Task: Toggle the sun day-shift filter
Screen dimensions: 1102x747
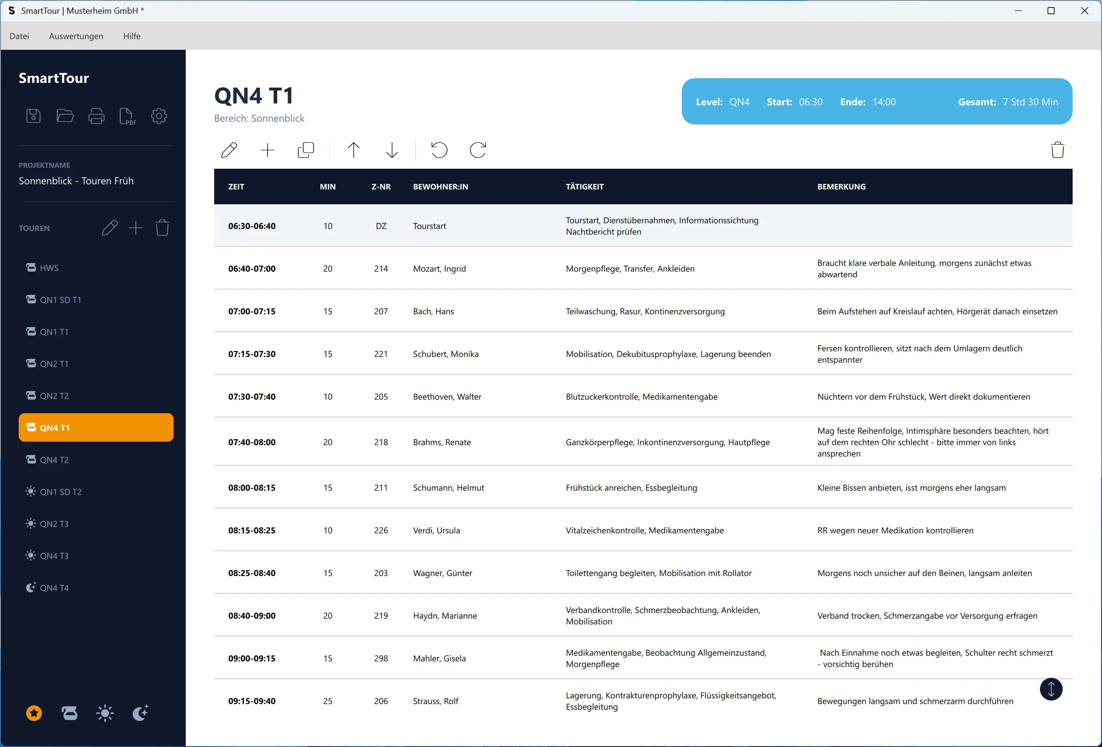Action: click(105, 713)
